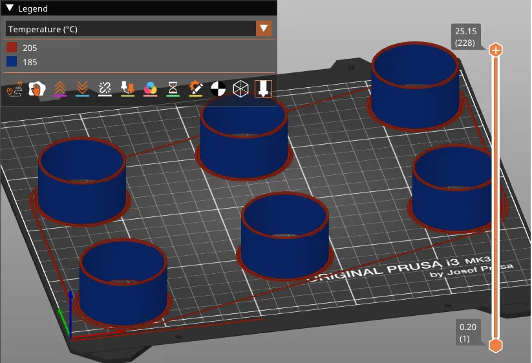This screenshot has height=363, width=532.
Task: Click the top layer slider thumb with plus
Action: click(x=496, y=50)
